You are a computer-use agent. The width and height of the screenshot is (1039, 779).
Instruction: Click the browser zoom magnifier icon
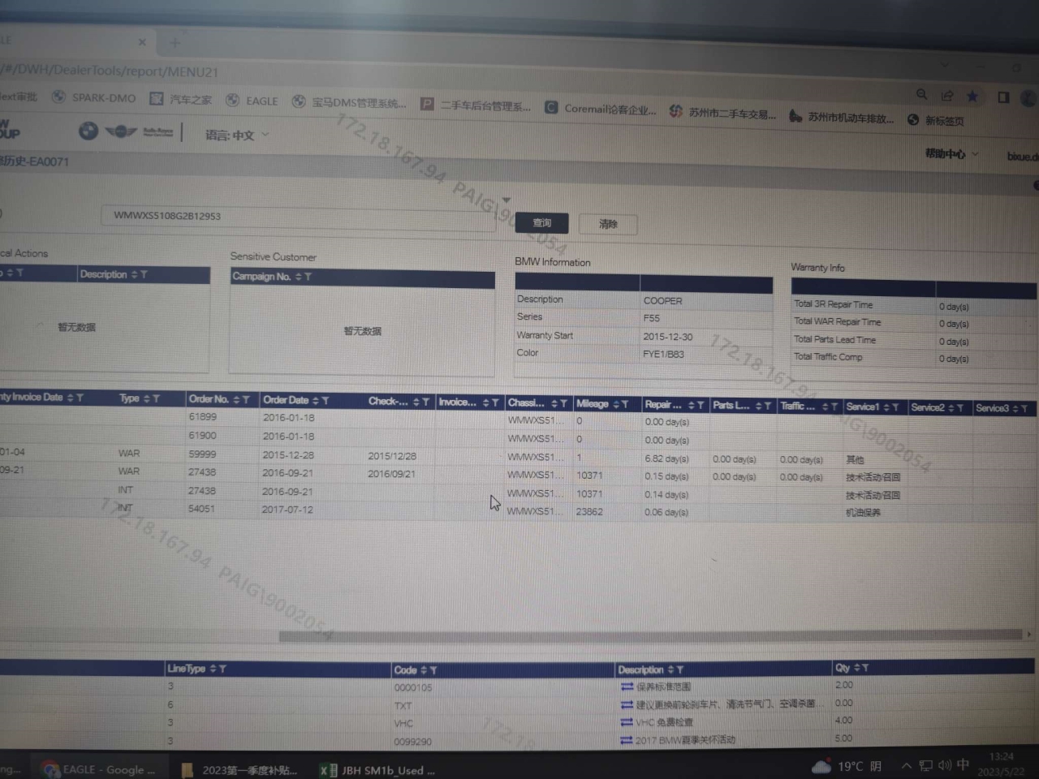pyautogui.click(x=921, y=94)
